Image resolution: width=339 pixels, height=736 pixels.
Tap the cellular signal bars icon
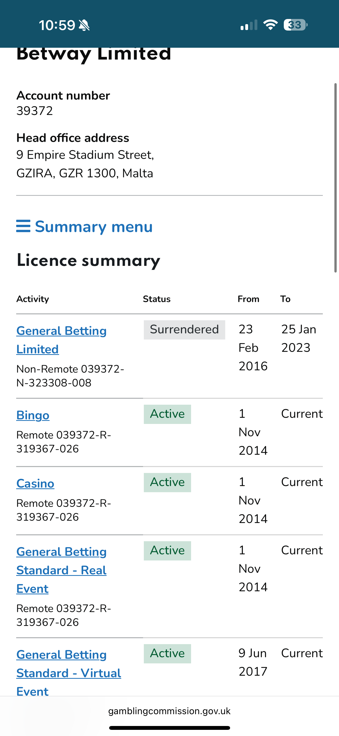pos(249,25)
